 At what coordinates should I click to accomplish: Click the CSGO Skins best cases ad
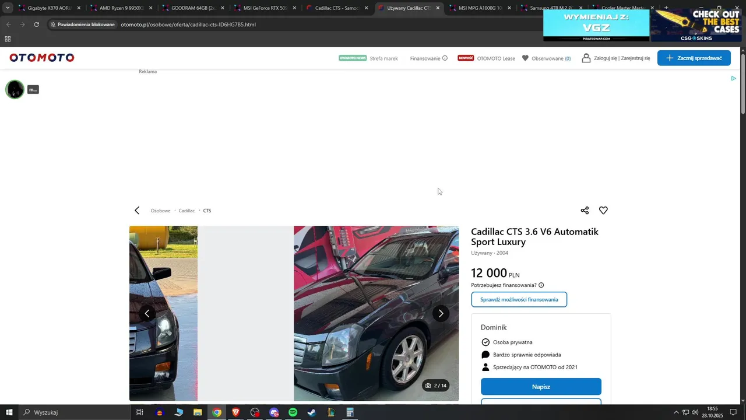pyautogui.click(x=696, y=25)
